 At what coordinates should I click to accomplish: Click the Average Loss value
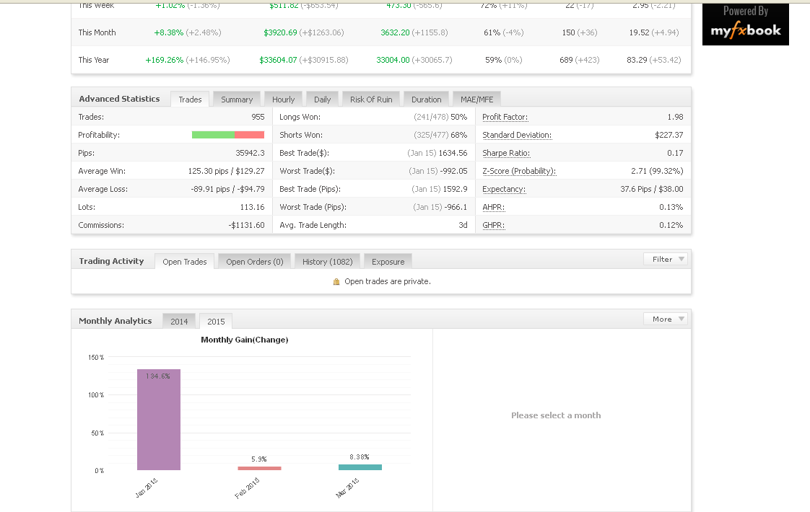point(228,190)
